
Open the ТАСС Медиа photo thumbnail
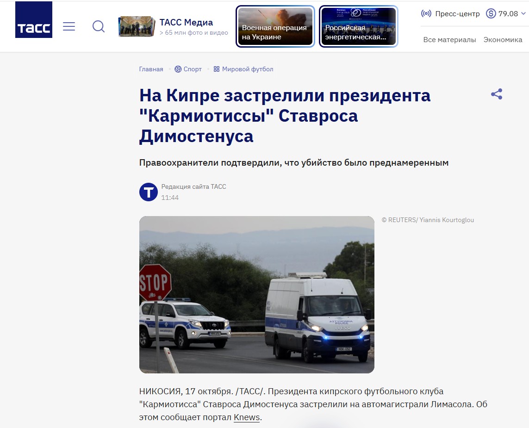coord(136,26)
